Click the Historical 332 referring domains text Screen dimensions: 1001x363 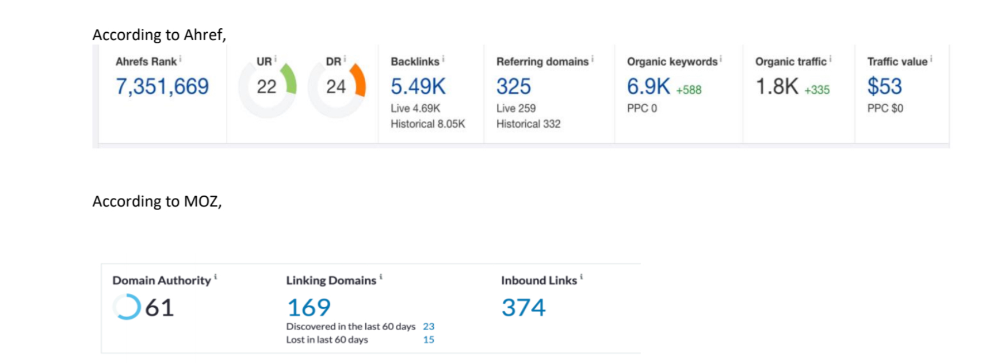(x=528, y=124)
